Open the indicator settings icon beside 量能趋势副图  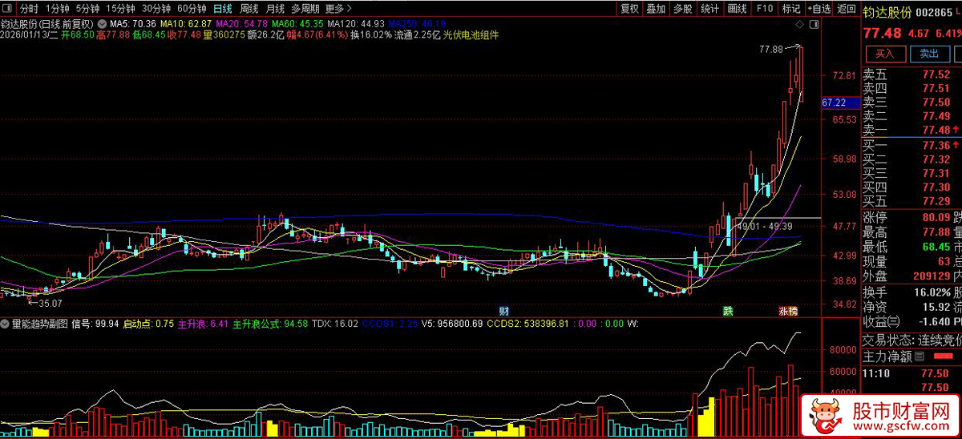(6, 324)
